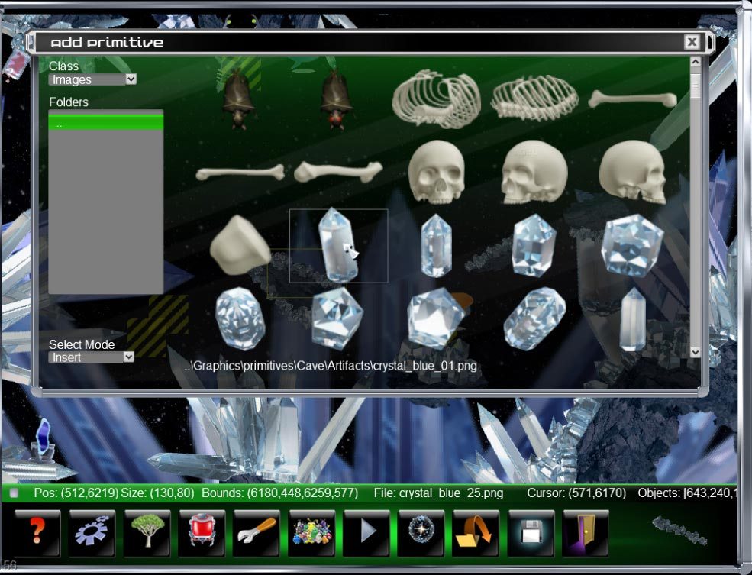Click the tree icon in the toolbar
Image resolution: width=752 pixels, height=575 pixels.
(147, 533)
